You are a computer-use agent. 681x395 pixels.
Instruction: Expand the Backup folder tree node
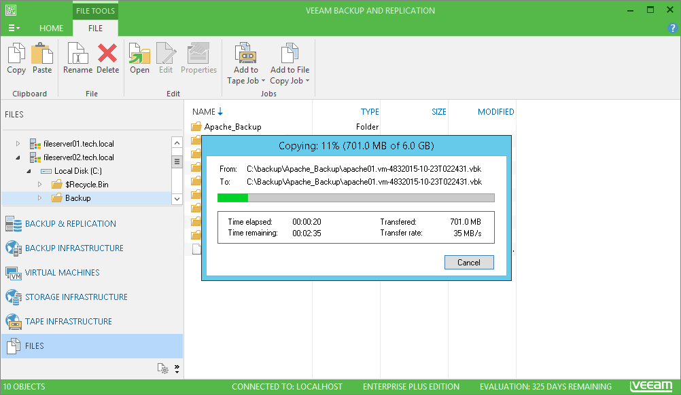pyautogui.click(x=39, y=197)
